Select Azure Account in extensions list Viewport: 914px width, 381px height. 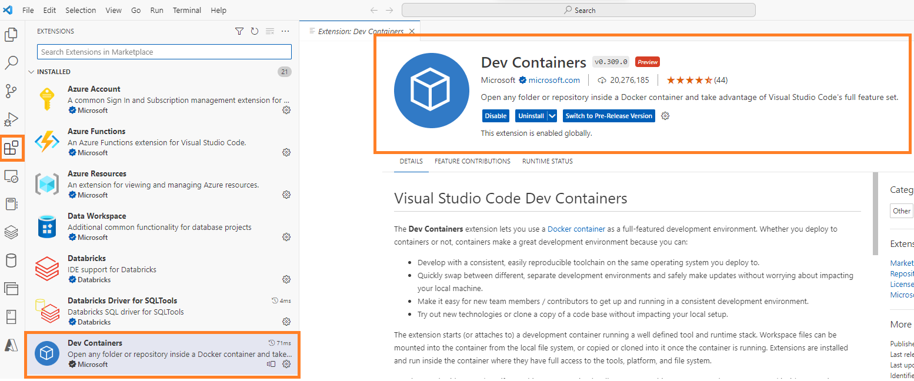[x=162, y=99]
